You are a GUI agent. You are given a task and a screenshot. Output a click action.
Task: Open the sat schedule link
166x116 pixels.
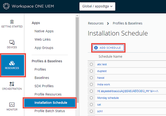click(x=99, y=105)
